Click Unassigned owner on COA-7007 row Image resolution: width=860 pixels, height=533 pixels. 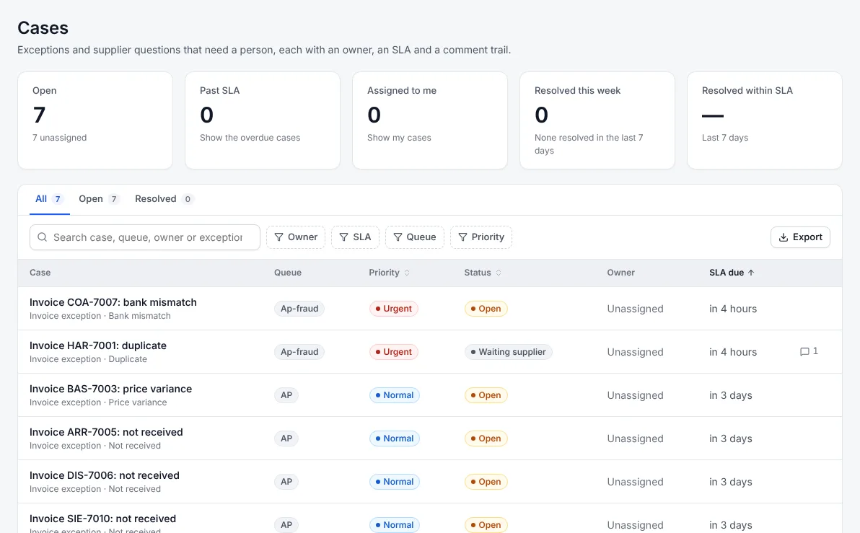pyautogui.click(x=635, y=309)
